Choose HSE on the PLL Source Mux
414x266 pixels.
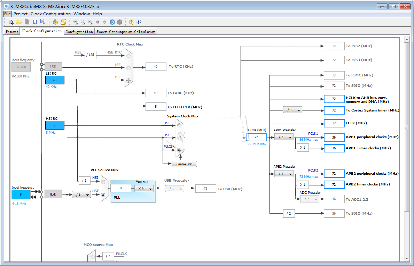click(103, 194)
